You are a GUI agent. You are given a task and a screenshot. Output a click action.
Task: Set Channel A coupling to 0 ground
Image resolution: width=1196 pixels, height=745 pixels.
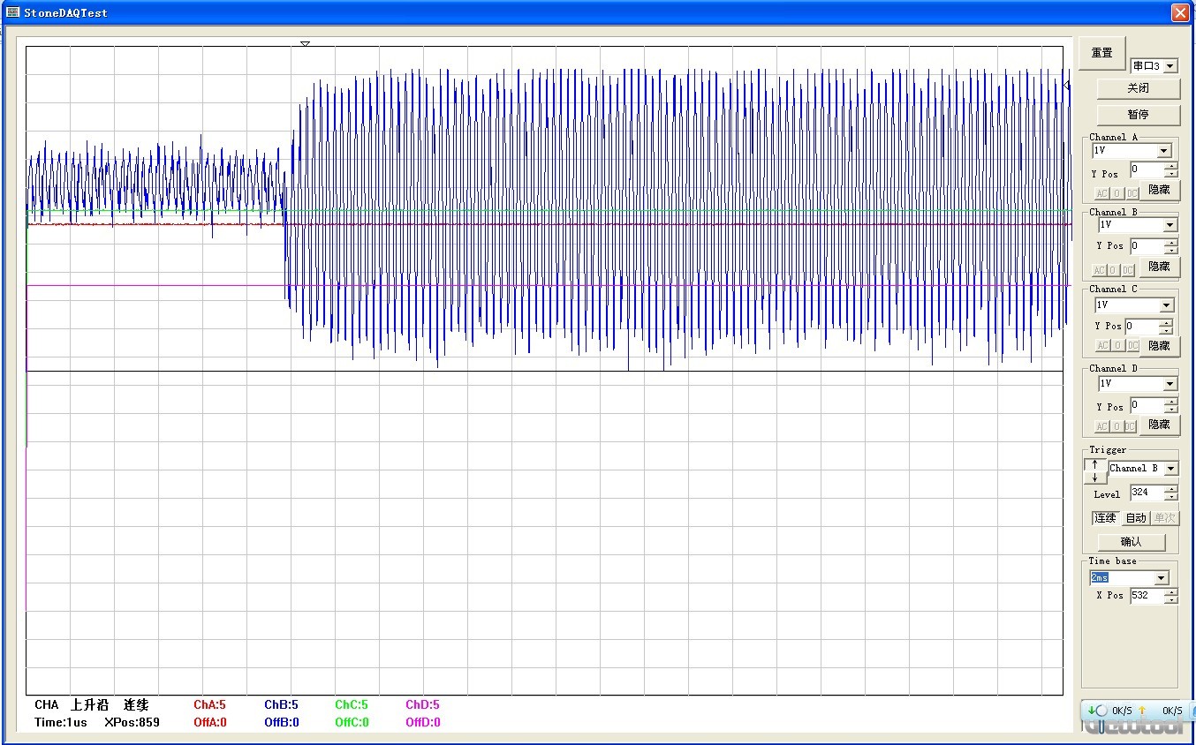click(1117, 193)
